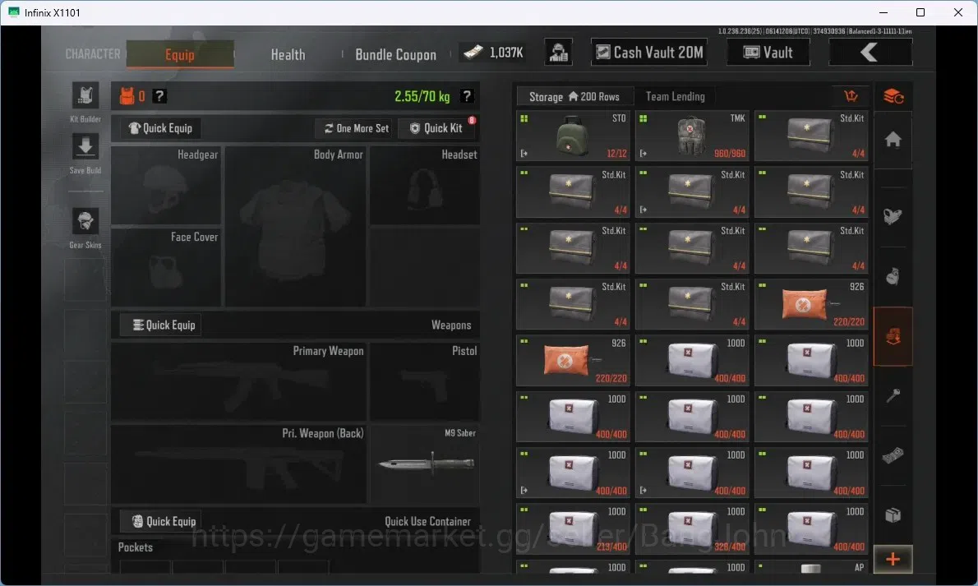
Task: Click the orange stacked-layers refresh icon
Action: pyautogui.click(x=893, y=97)
